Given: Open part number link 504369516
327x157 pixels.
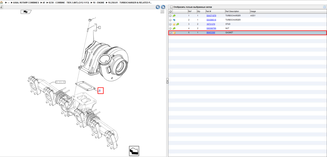Looking at the screenshot, I should (x=211, y=20).
